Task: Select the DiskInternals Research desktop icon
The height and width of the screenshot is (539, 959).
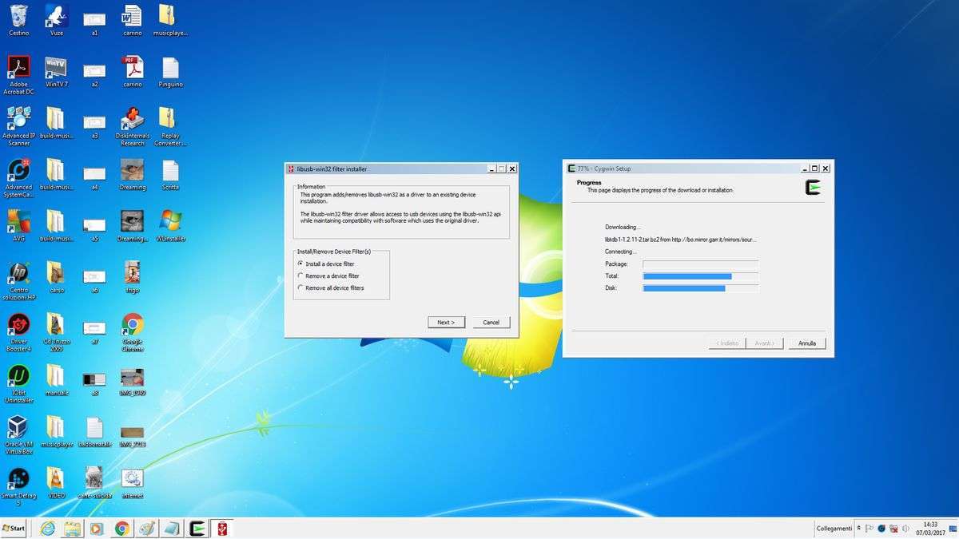Action: (133, 126)
